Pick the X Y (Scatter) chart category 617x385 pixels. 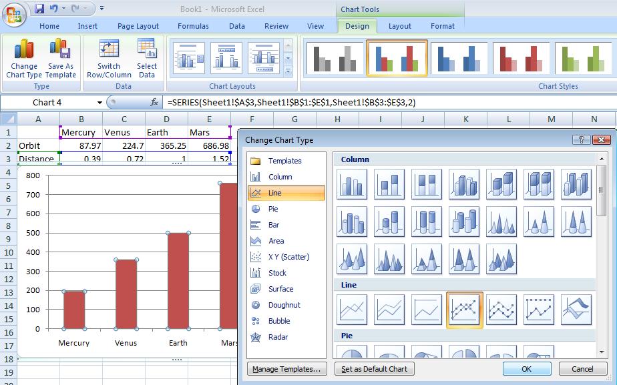288,257
